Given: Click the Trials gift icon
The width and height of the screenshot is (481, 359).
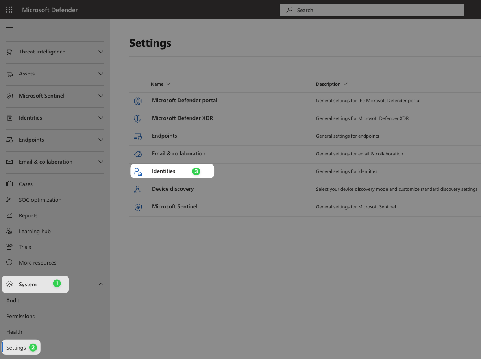Looking at the screenshot, I should [x=10, y=247].
